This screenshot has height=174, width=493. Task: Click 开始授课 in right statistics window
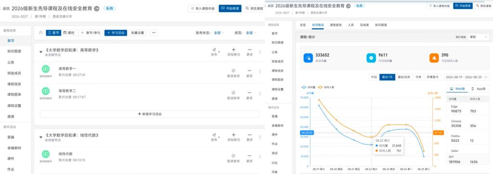[463, 6]
